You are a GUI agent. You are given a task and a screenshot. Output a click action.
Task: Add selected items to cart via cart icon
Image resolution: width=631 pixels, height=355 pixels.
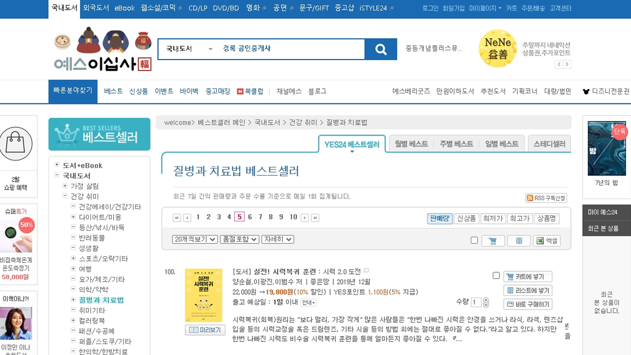pyautogui.click(x=493, y=241)
